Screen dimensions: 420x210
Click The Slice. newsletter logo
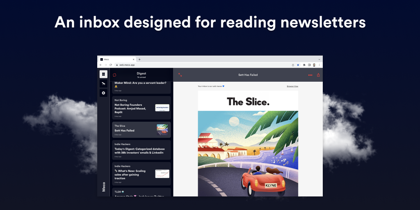coord(248,102)
